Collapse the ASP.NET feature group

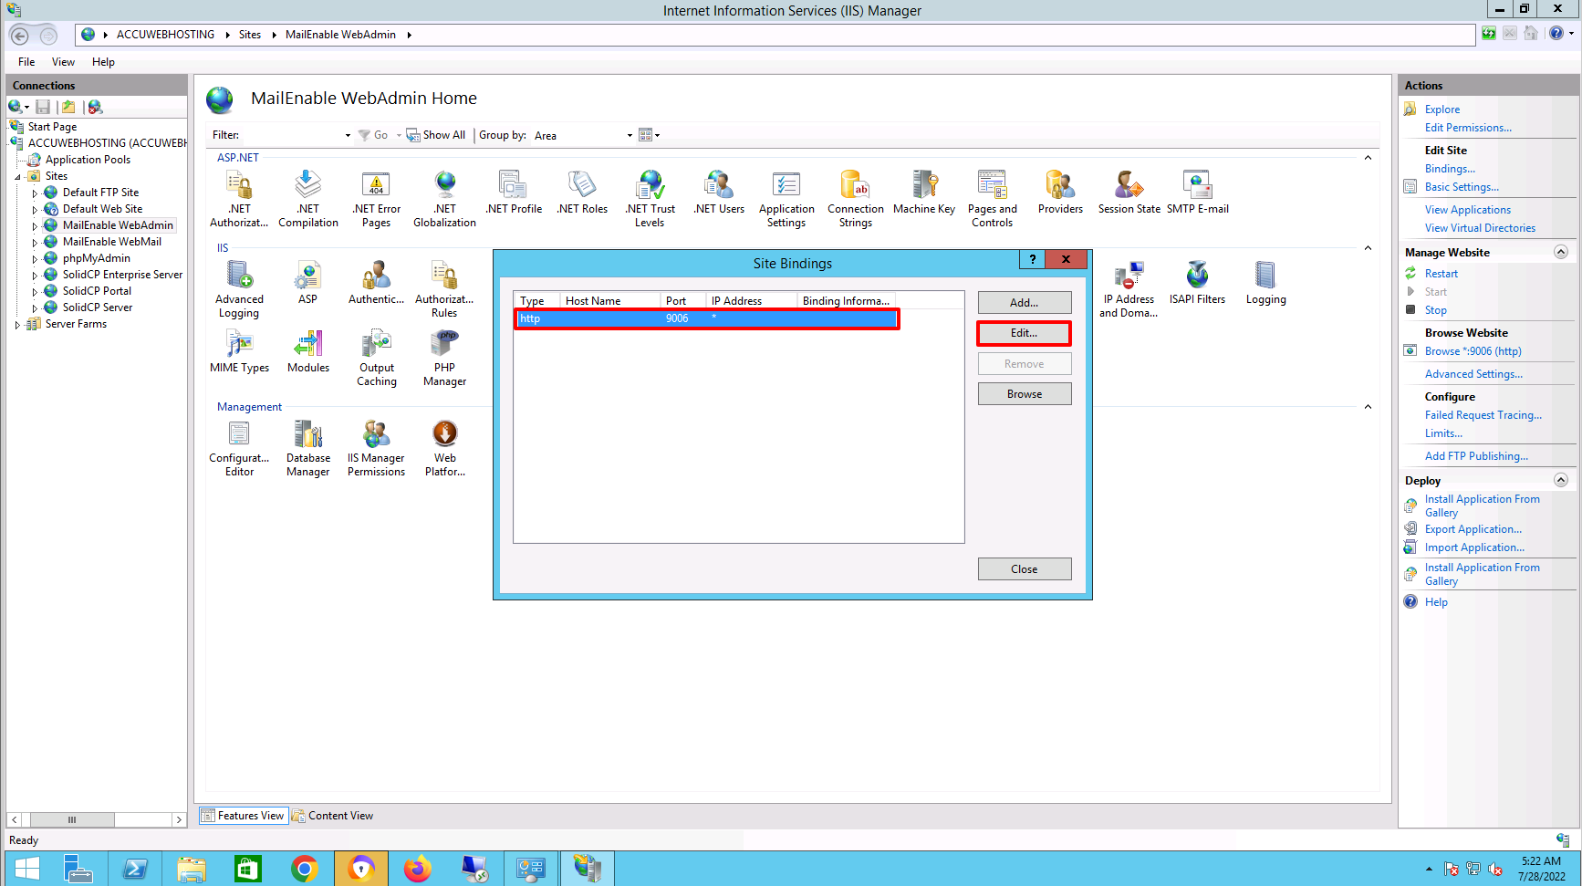(1368, 158)
